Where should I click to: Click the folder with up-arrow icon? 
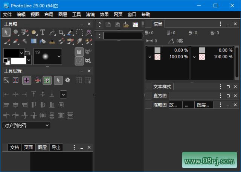coord(126,24)
